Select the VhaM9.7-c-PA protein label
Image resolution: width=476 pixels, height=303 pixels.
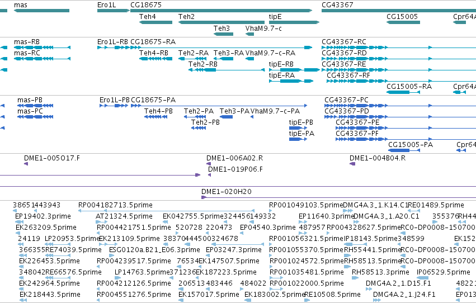[275, 111]
